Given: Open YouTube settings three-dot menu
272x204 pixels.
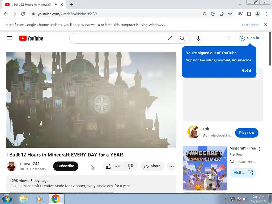Looking at the screenshot, I should (229, 38).
